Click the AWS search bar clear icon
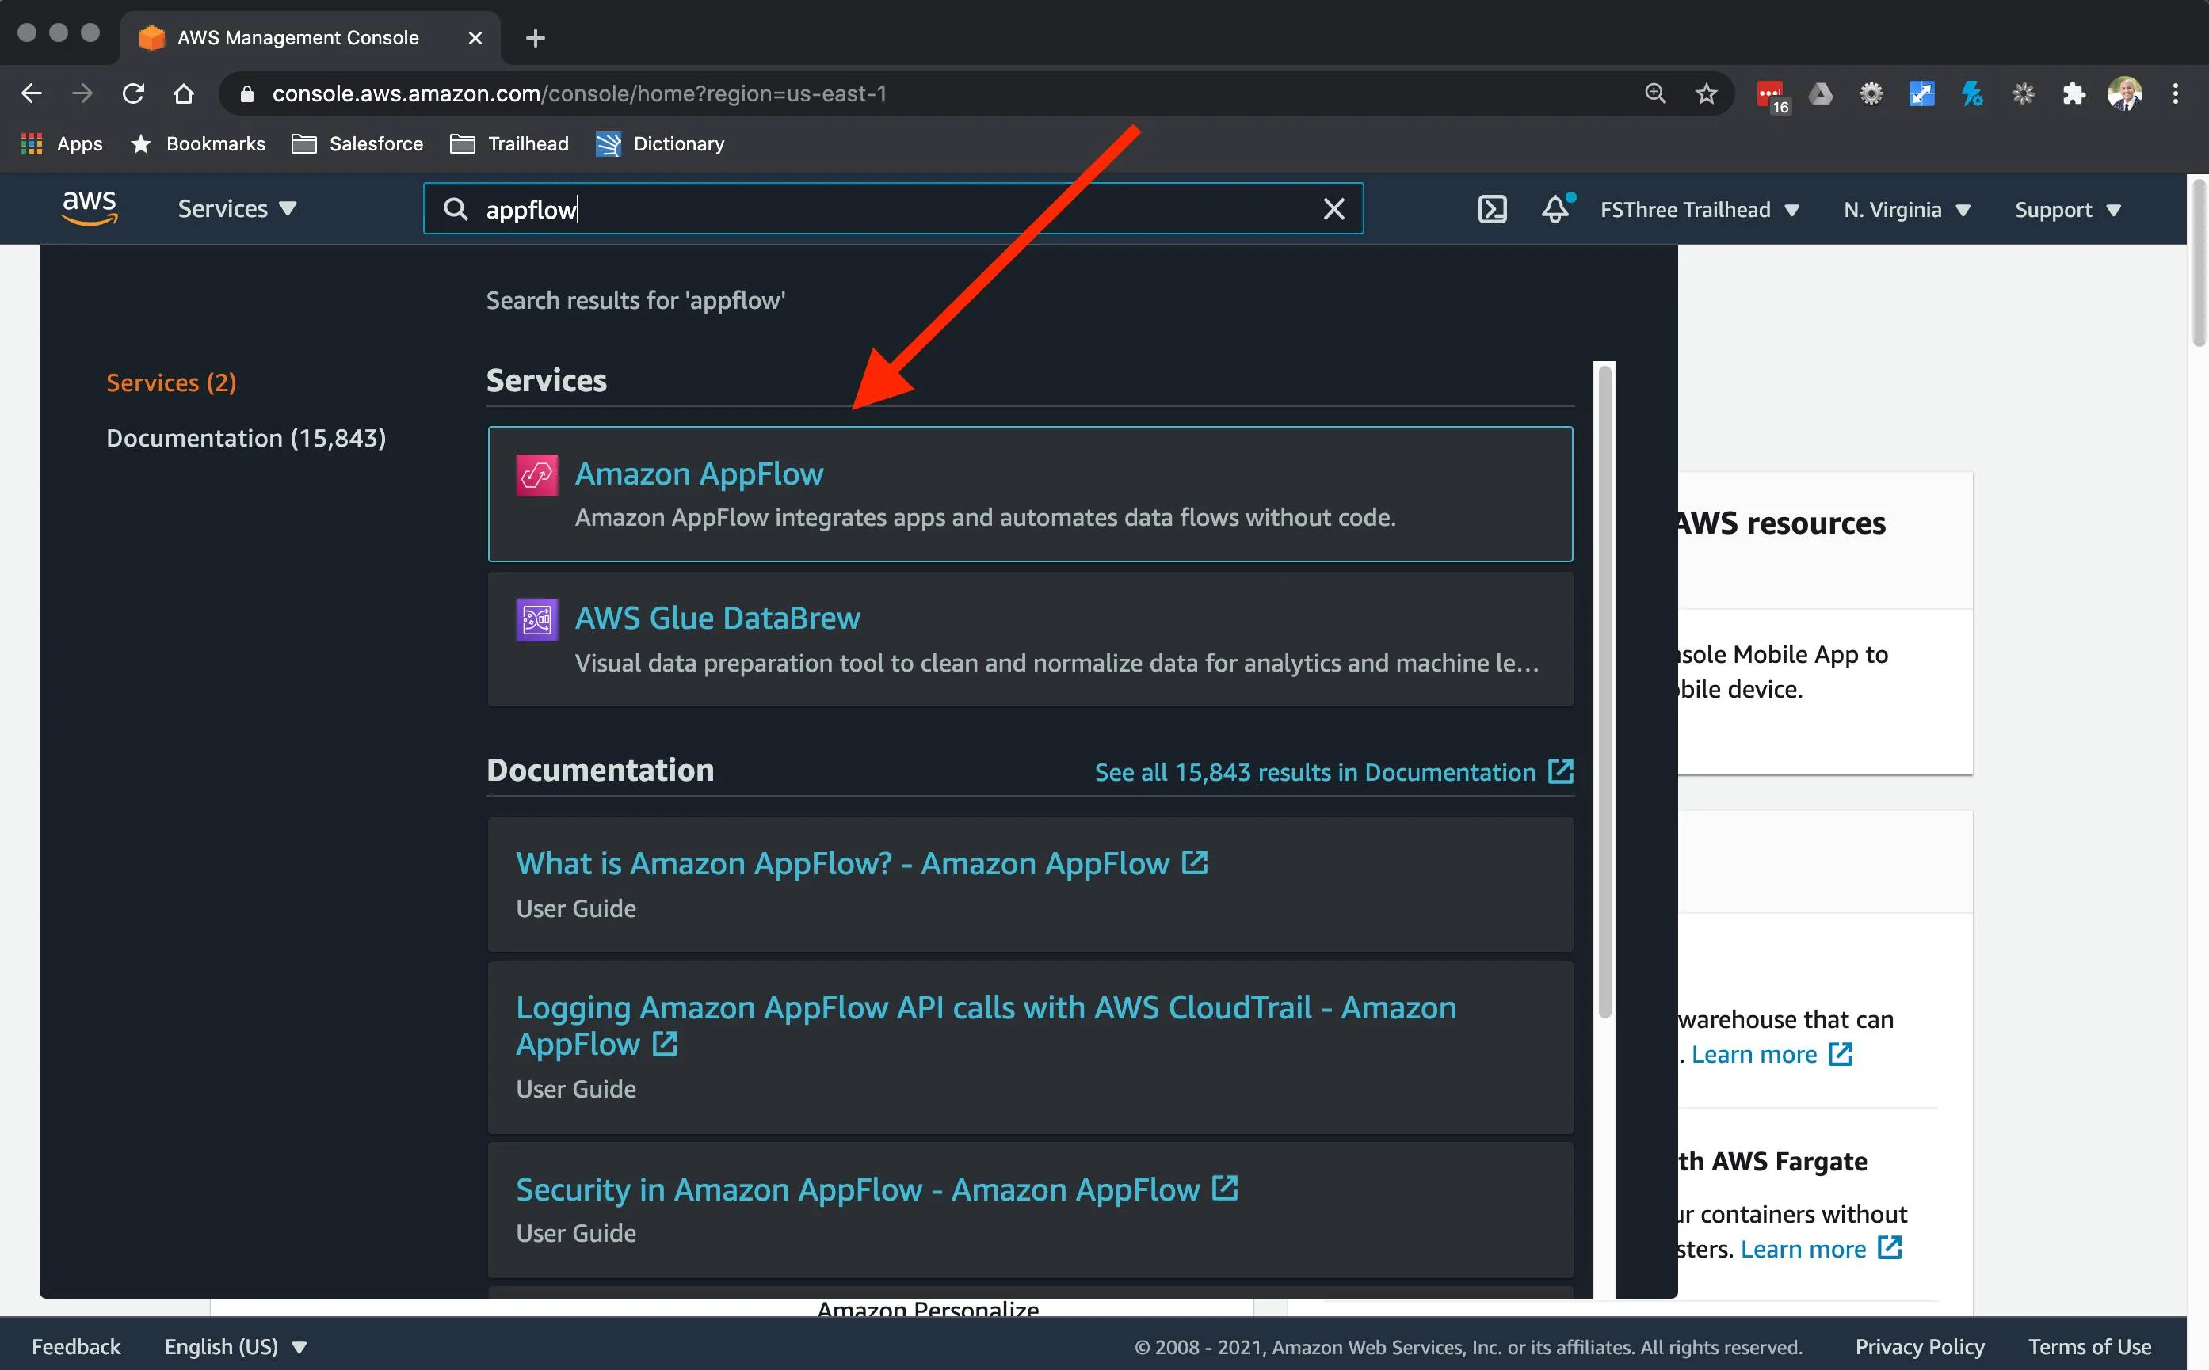 (1333, 208)
